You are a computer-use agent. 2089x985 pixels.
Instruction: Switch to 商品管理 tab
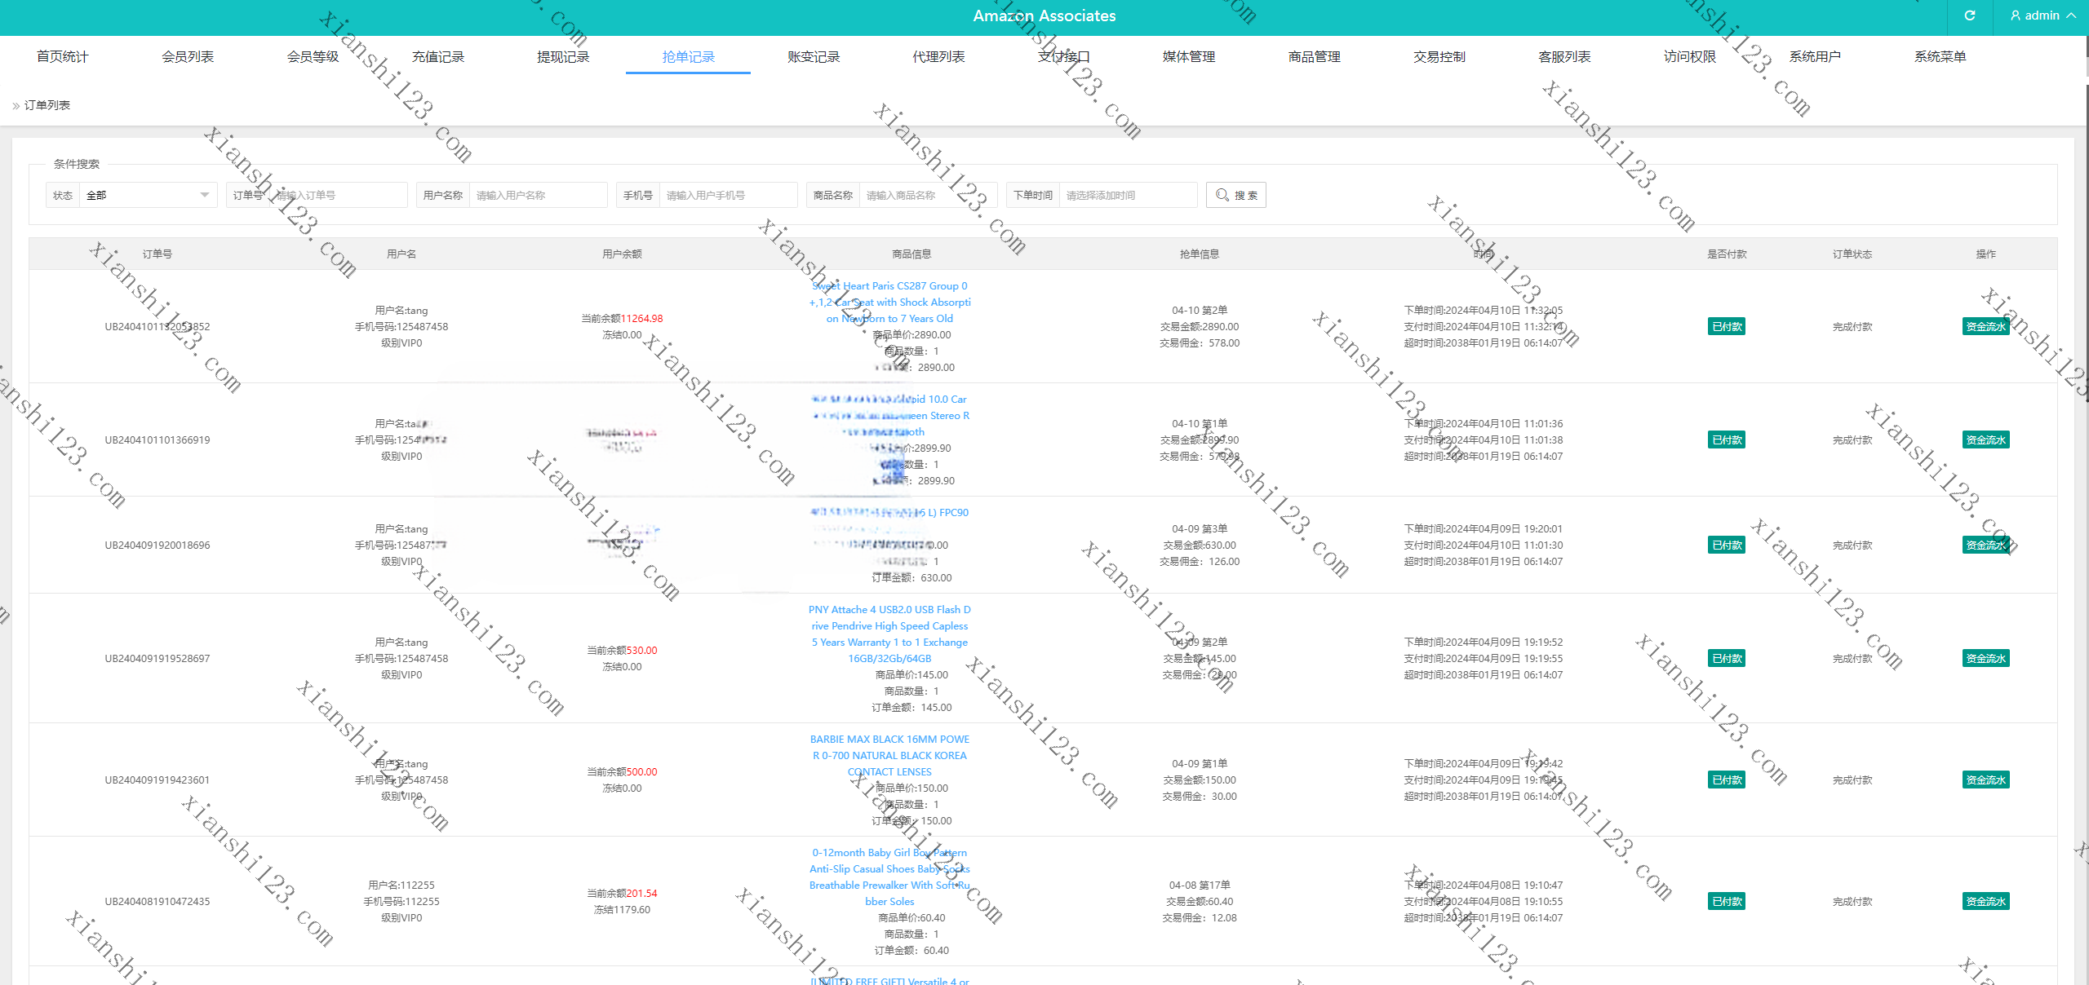(x=1314, y=56)
